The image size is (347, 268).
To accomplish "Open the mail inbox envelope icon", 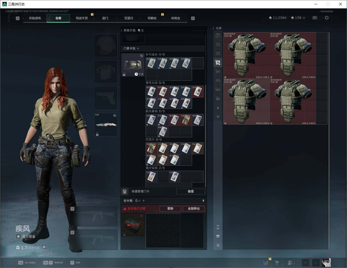I will (x=315, y=18).
